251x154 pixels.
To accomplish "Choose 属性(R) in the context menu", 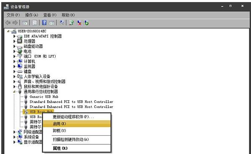I will pos(77,148).
